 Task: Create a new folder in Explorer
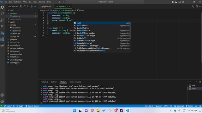click(x=25, y=6)
